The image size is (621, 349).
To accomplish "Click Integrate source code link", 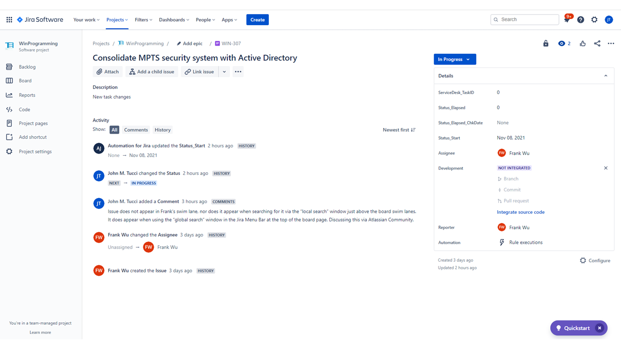I will pyautogui.click(x=521, y=212).
